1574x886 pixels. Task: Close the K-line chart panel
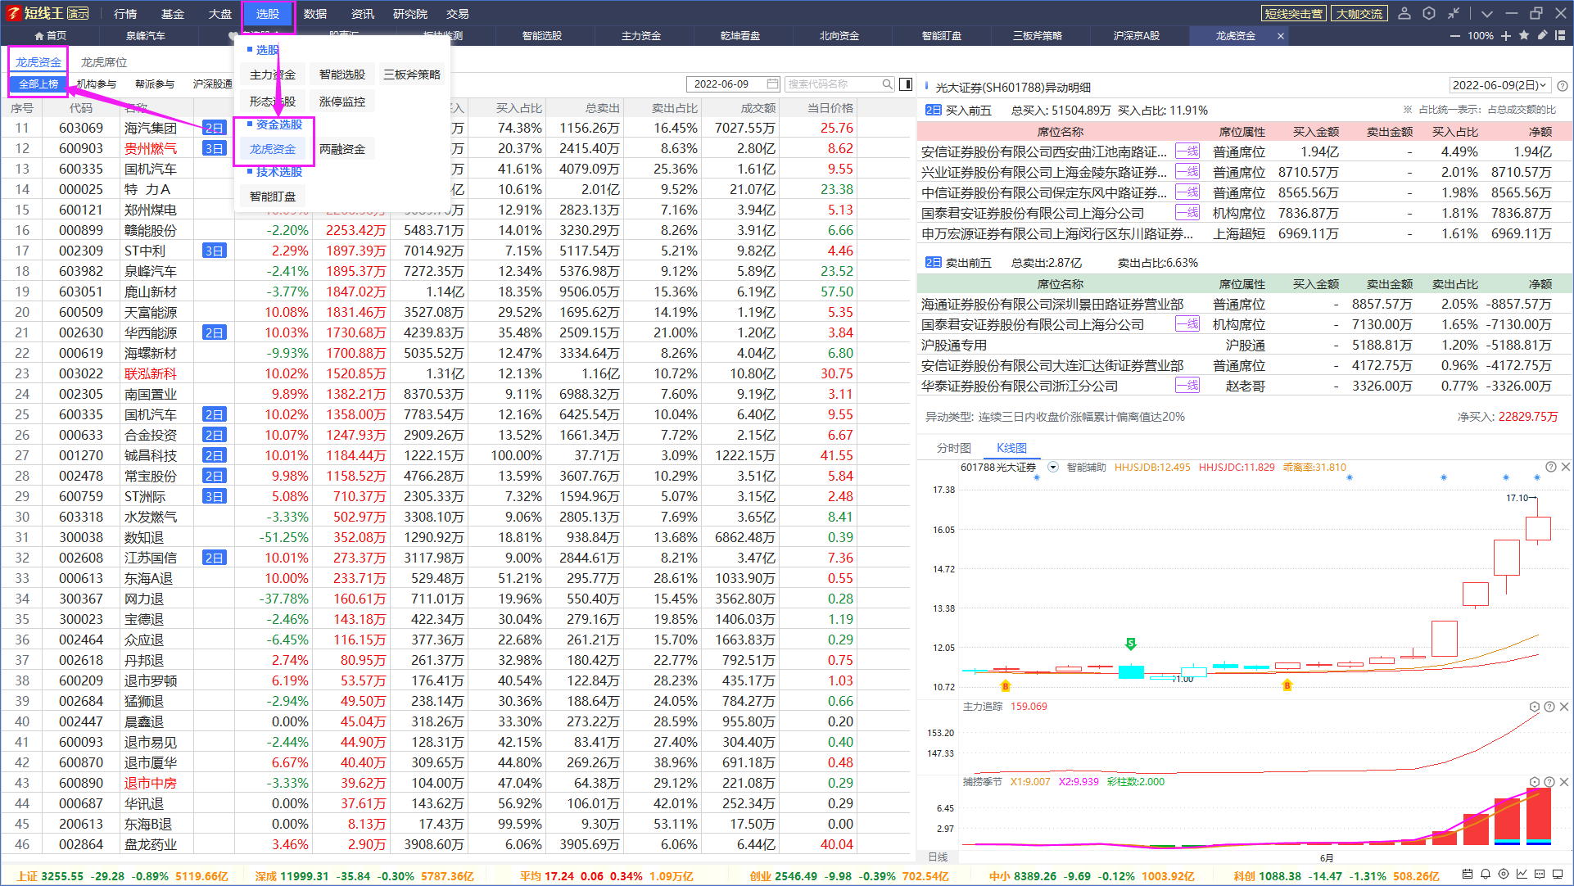pos(1566,467)
